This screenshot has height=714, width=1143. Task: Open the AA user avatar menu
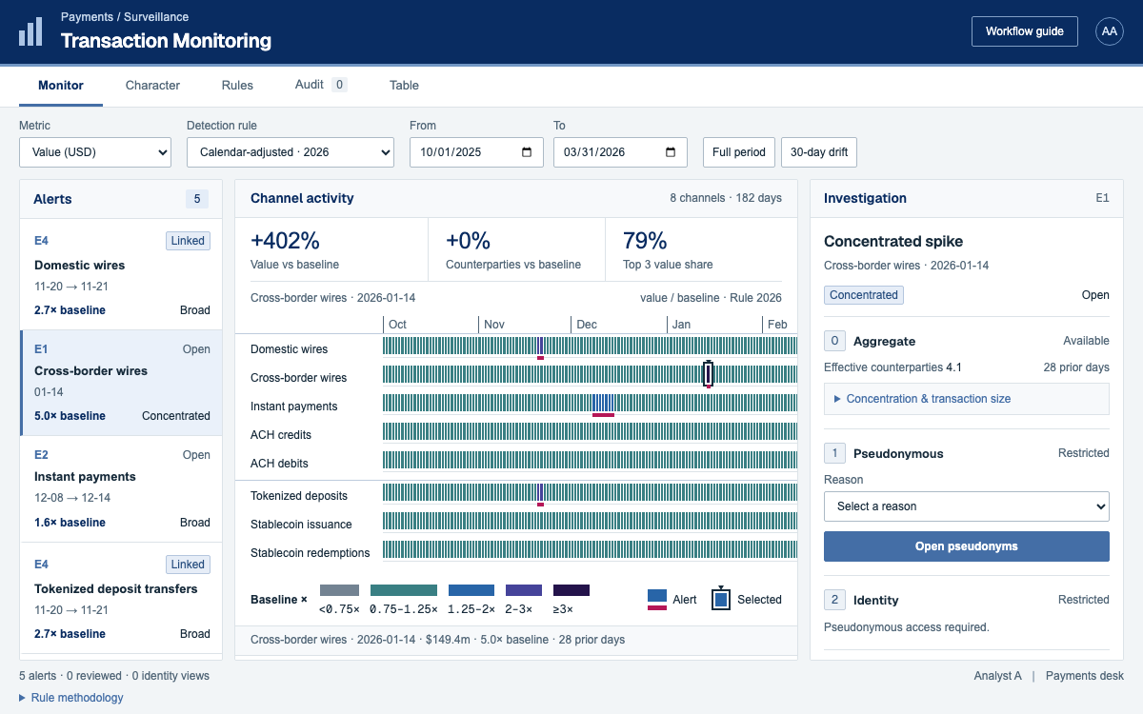click(x=1110, y=31)
